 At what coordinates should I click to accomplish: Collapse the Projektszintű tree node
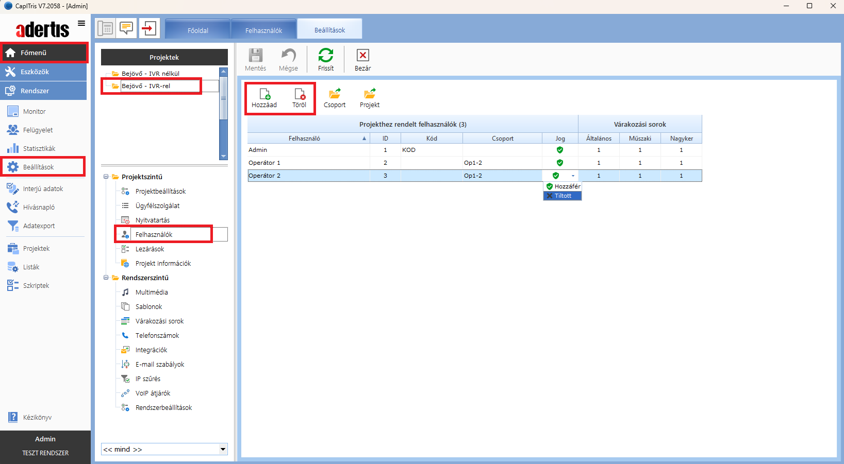[x=106, y=177]
